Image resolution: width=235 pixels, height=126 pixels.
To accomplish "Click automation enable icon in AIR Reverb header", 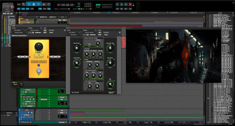I will point(100,33).
